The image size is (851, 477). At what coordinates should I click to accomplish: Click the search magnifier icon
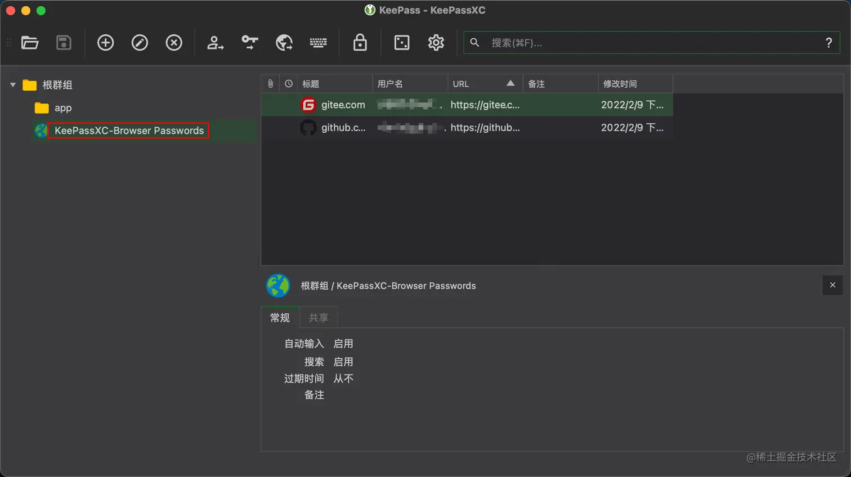475,43
